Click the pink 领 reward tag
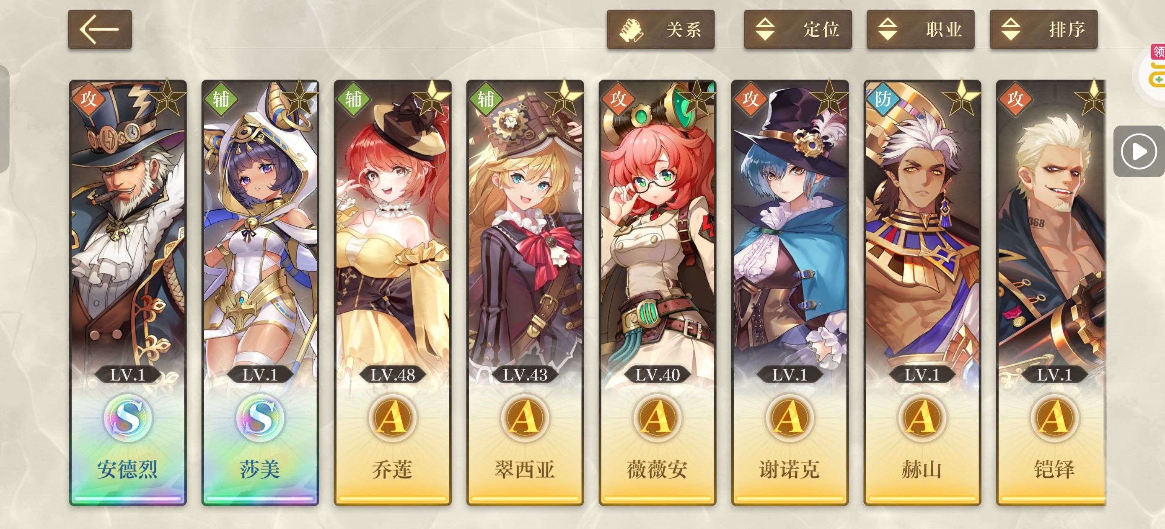This screenshot has height=529, width=1165. (1158, 51)
